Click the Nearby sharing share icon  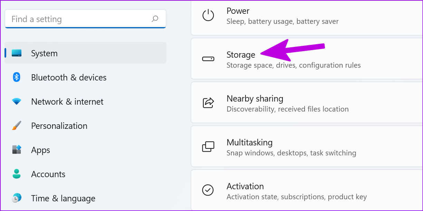(208, 103)
